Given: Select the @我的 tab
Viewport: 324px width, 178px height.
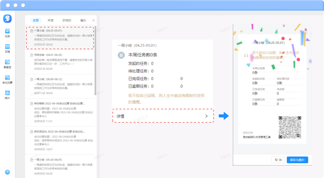Looking at the screenshot, I should pyautogui.click(x=67, y=20).
